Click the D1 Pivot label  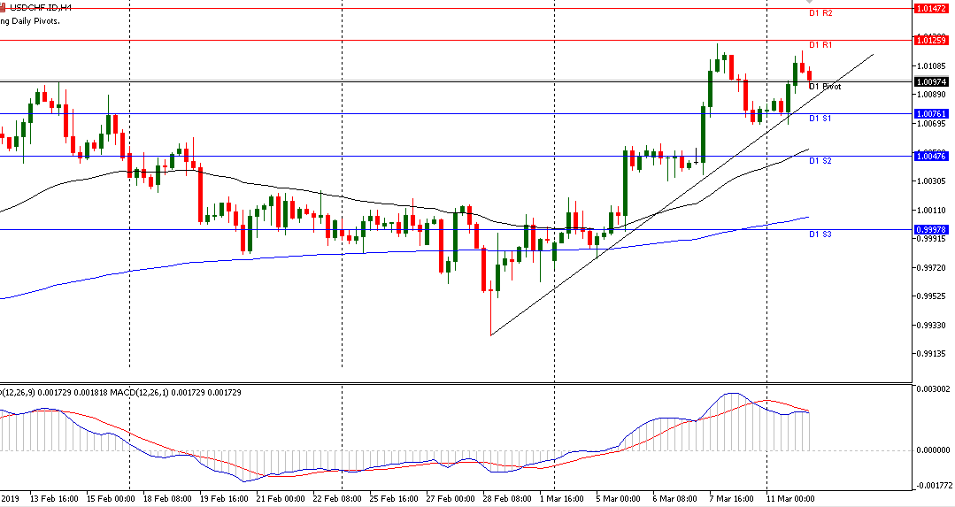[825, 87]
